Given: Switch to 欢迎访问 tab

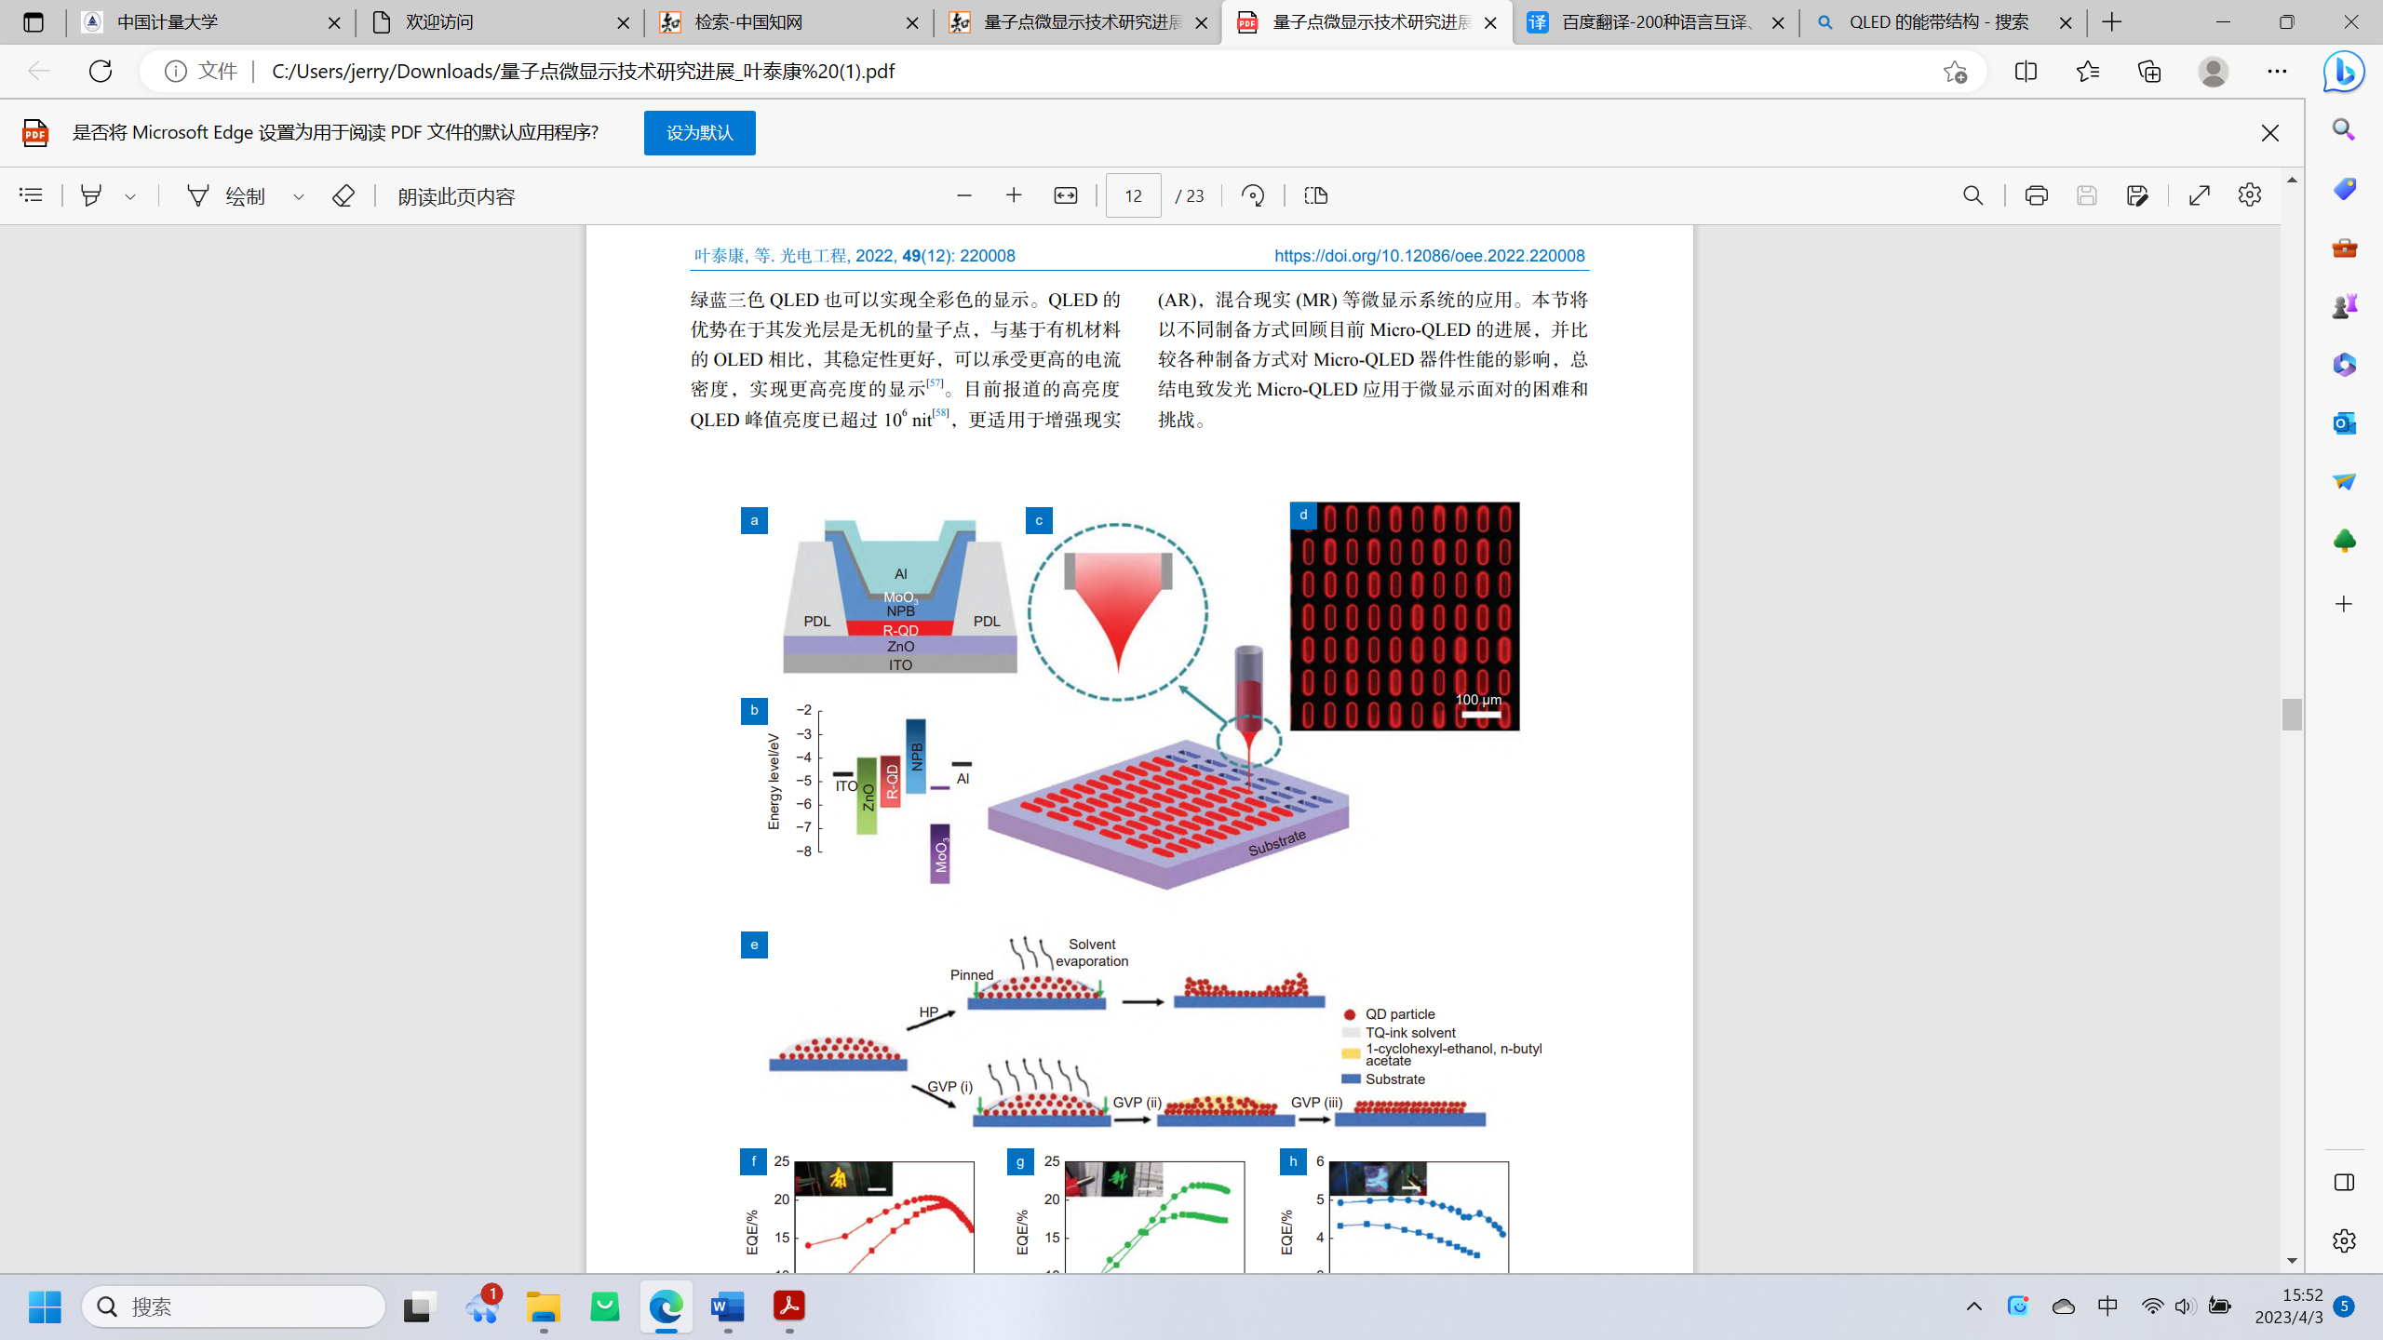Looking at the screenshot, I should coord(501,22).
